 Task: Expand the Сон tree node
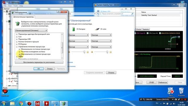pyautogui.click(x=17, y=37)
